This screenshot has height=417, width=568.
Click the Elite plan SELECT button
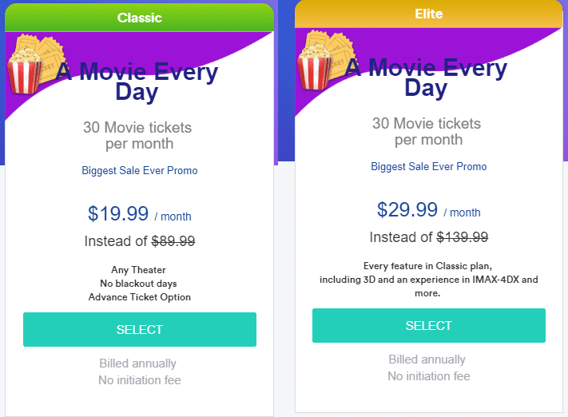[x=428, y=325]
